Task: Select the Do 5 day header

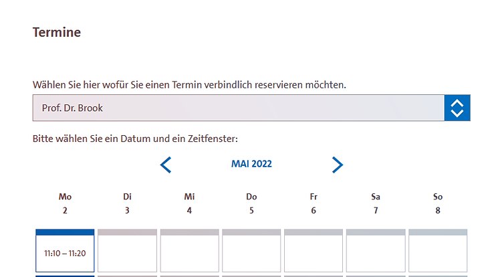Action: 251,203
